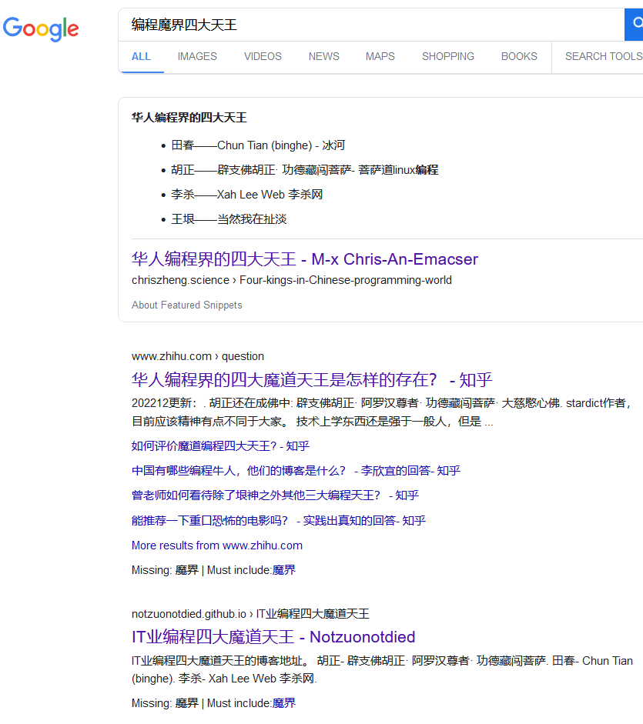Viewport: 643px width, 724px height.
Task: Go to the SHOPPING tab
Action: click(447, 56)
